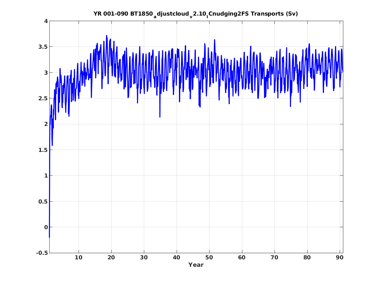Click the y-axis tick label '2.5'
Viewport: 379px width, 284px height.
point(43,98)
